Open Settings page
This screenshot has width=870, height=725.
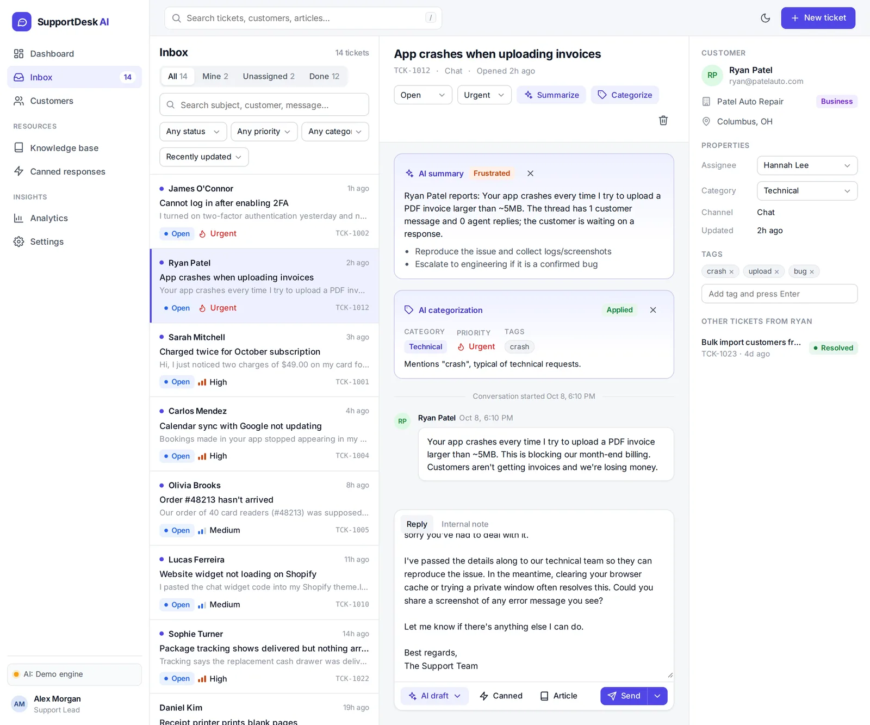coord(74,241)
